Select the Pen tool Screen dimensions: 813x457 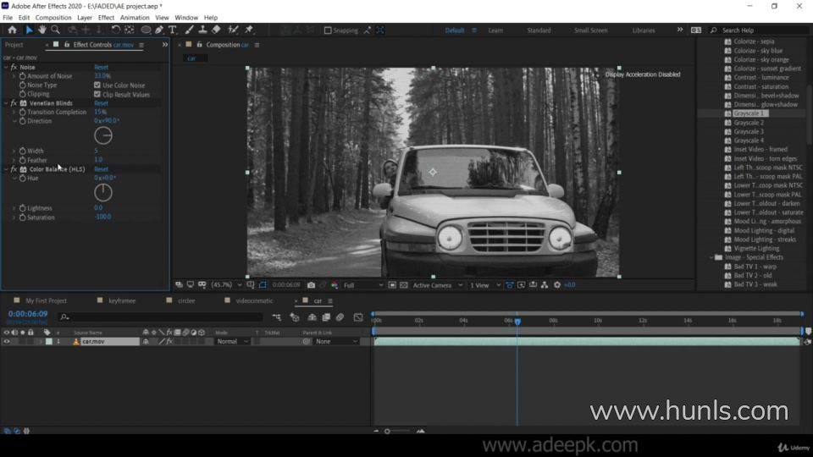point(160,30)
